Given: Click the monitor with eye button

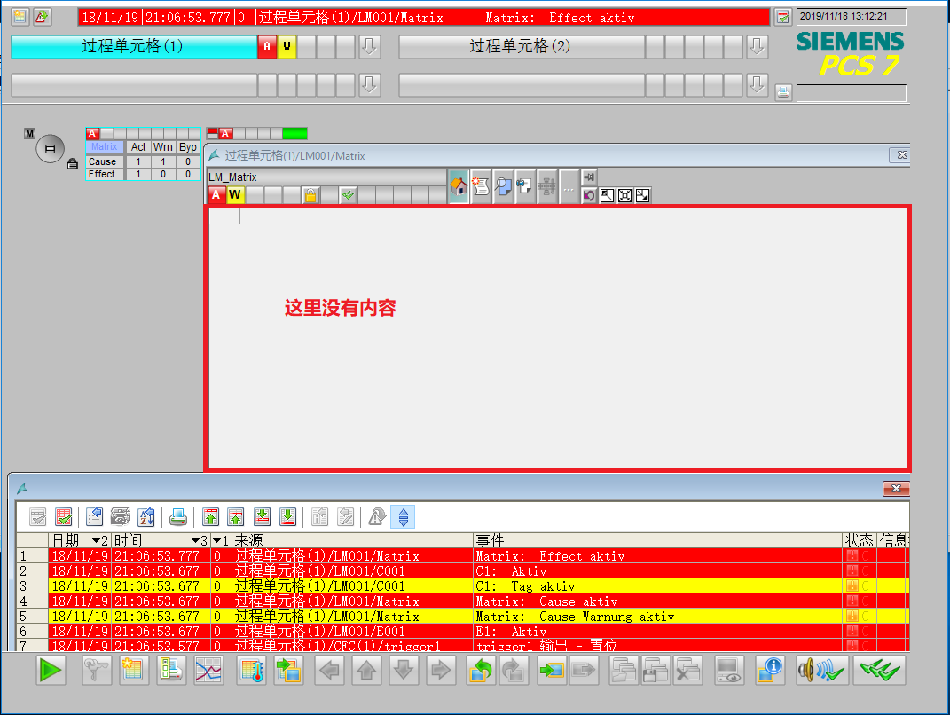Looking at the screenshot, I should [x=729, y=670].
